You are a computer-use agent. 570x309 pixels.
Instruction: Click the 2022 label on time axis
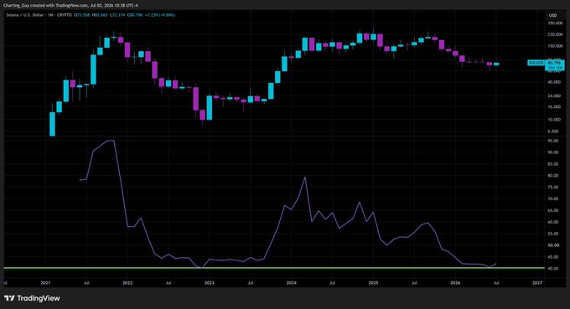point(127,282)
